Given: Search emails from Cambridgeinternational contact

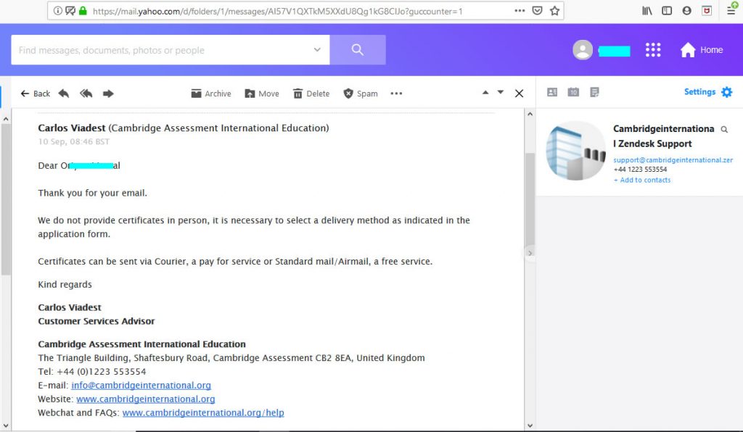Looking at the screenshot, I should (724, 129).
